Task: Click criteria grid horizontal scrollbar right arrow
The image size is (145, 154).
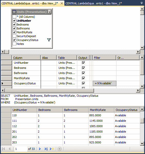Action: pos(138,90)
